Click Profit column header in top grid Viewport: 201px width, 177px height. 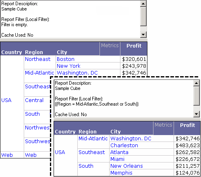(x=134, y=46)
